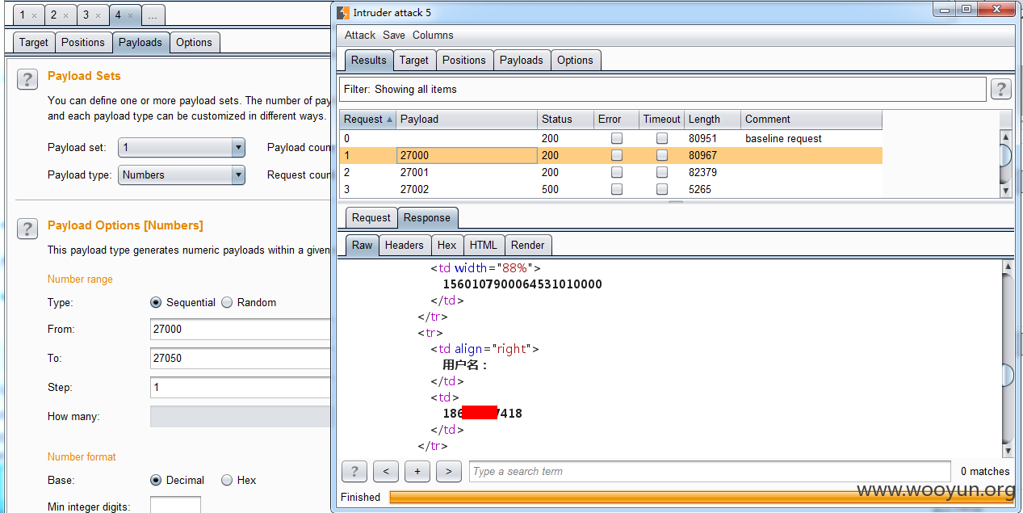Sort by Payload column header
Viewport: 1023px width, 513px height.
[467, 119]
